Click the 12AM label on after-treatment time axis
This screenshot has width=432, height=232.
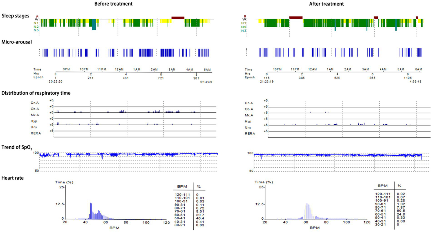click(312, 69)
